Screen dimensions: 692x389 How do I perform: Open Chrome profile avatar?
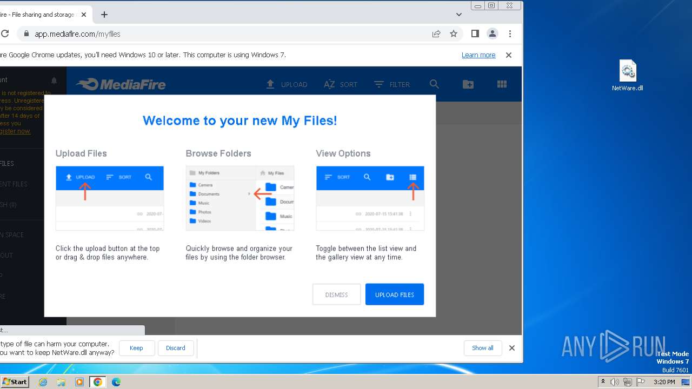(x=493, y=33)
